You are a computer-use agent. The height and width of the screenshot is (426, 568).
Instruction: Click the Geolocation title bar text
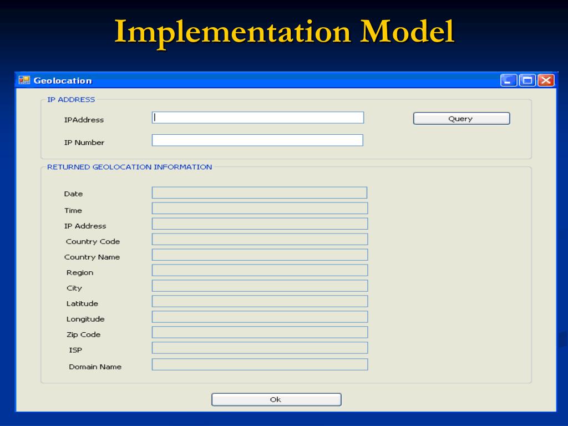click(63, 80)
